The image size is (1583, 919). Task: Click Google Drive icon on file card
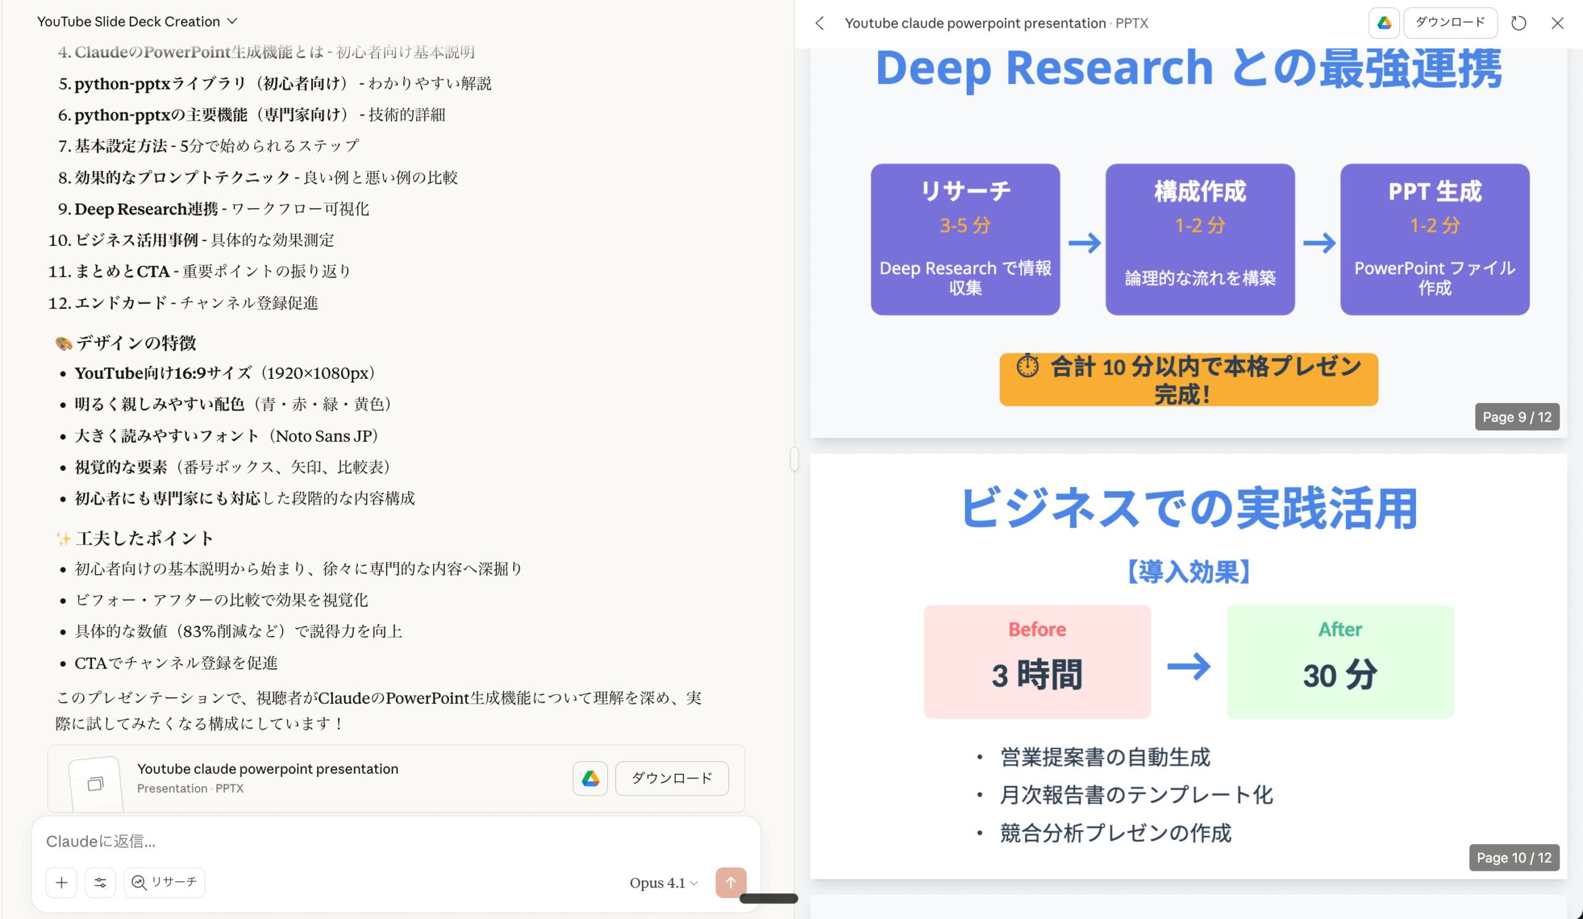pos(590,778)
